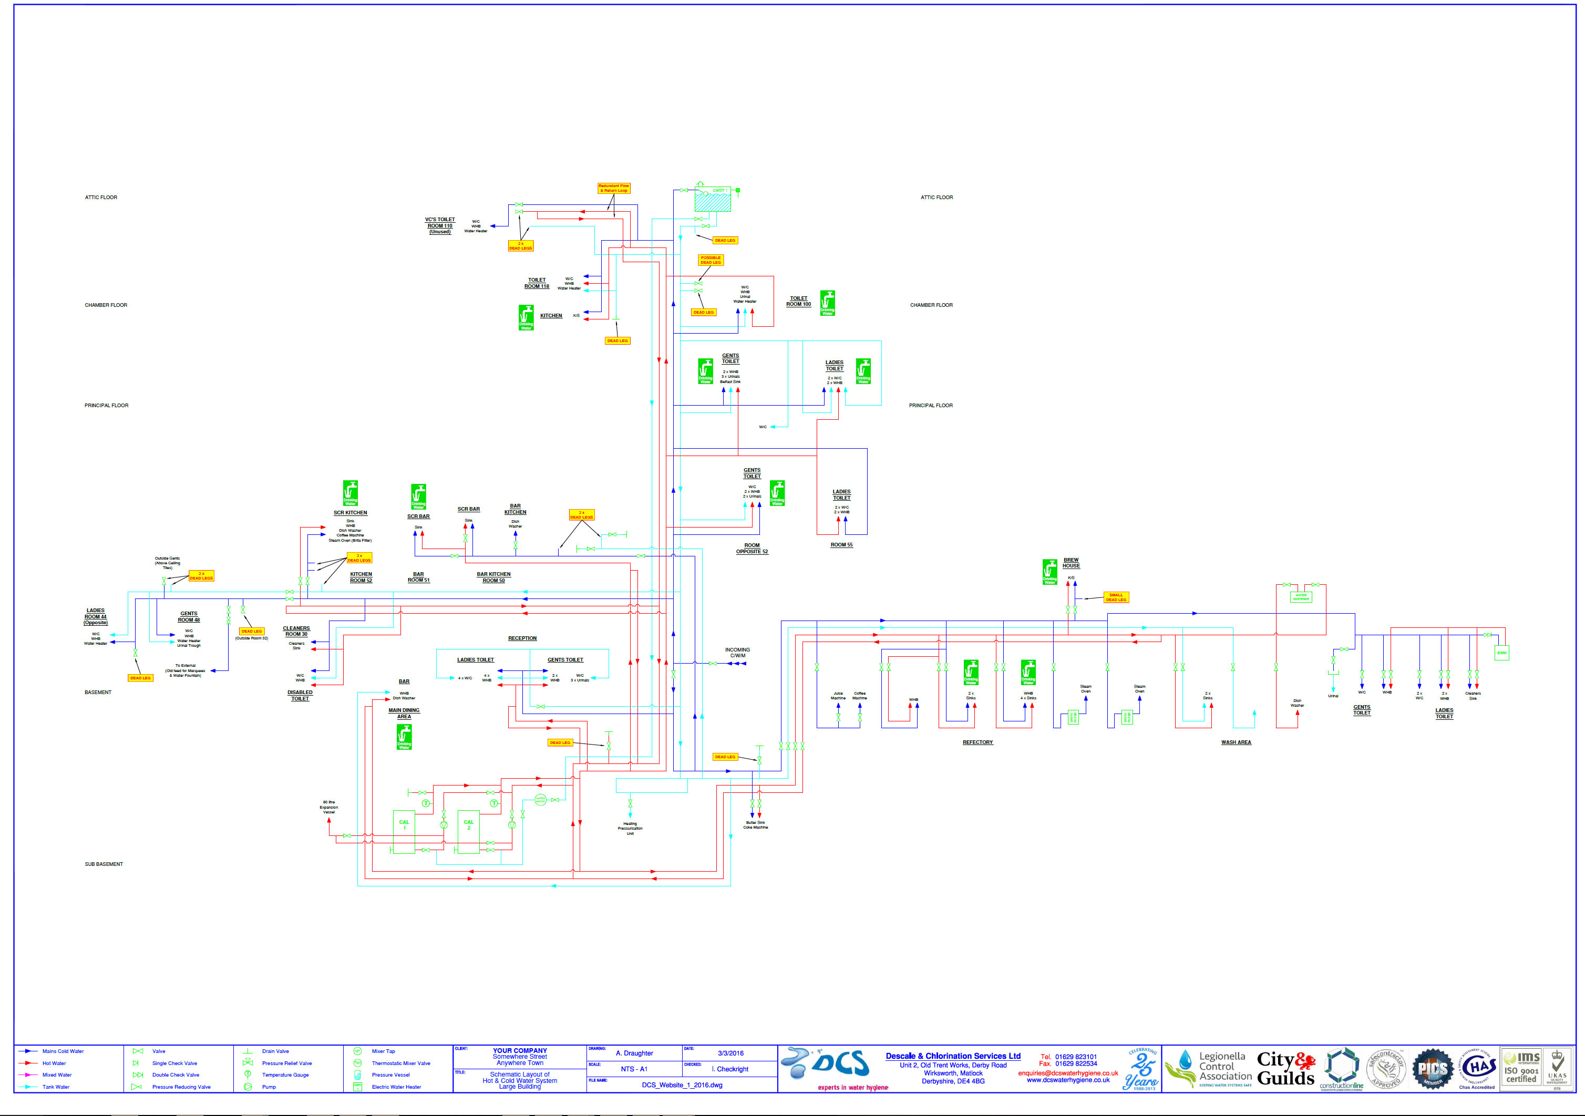Click the Electric Water Heater legend symbol

357,1087
